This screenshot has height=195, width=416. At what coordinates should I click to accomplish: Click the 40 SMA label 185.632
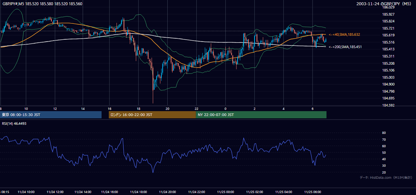pos(344,34)
